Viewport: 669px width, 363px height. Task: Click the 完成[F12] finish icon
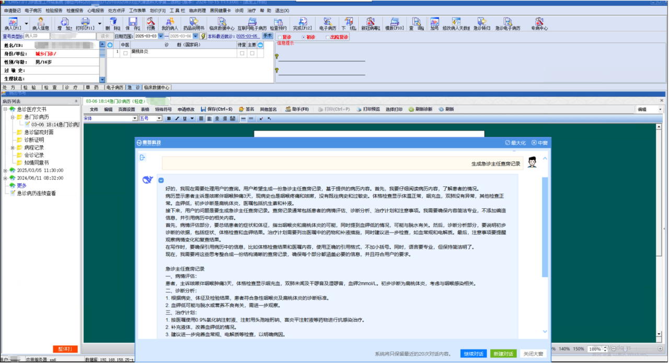point(302,24)
